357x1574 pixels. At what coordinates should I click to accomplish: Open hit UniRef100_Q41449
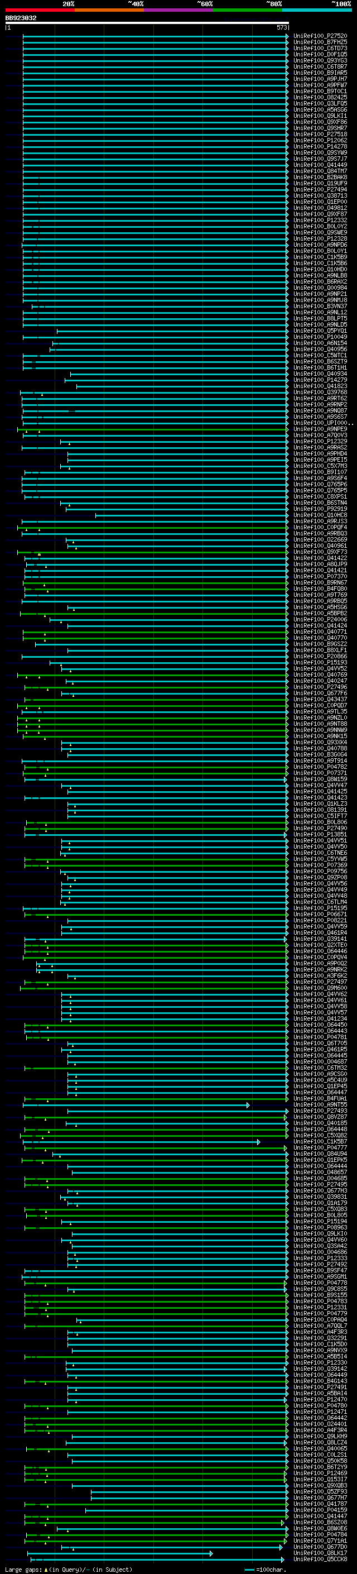(x=320, y=165)
